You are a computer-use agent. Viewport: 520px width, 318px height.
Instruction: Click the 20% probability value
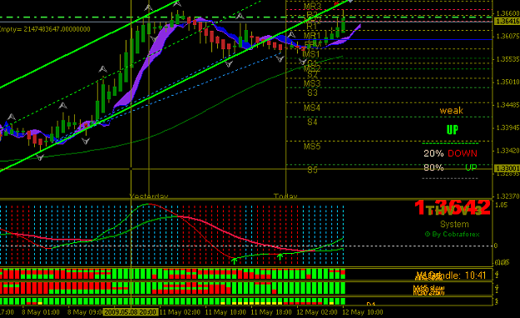[x=433, y=153]
